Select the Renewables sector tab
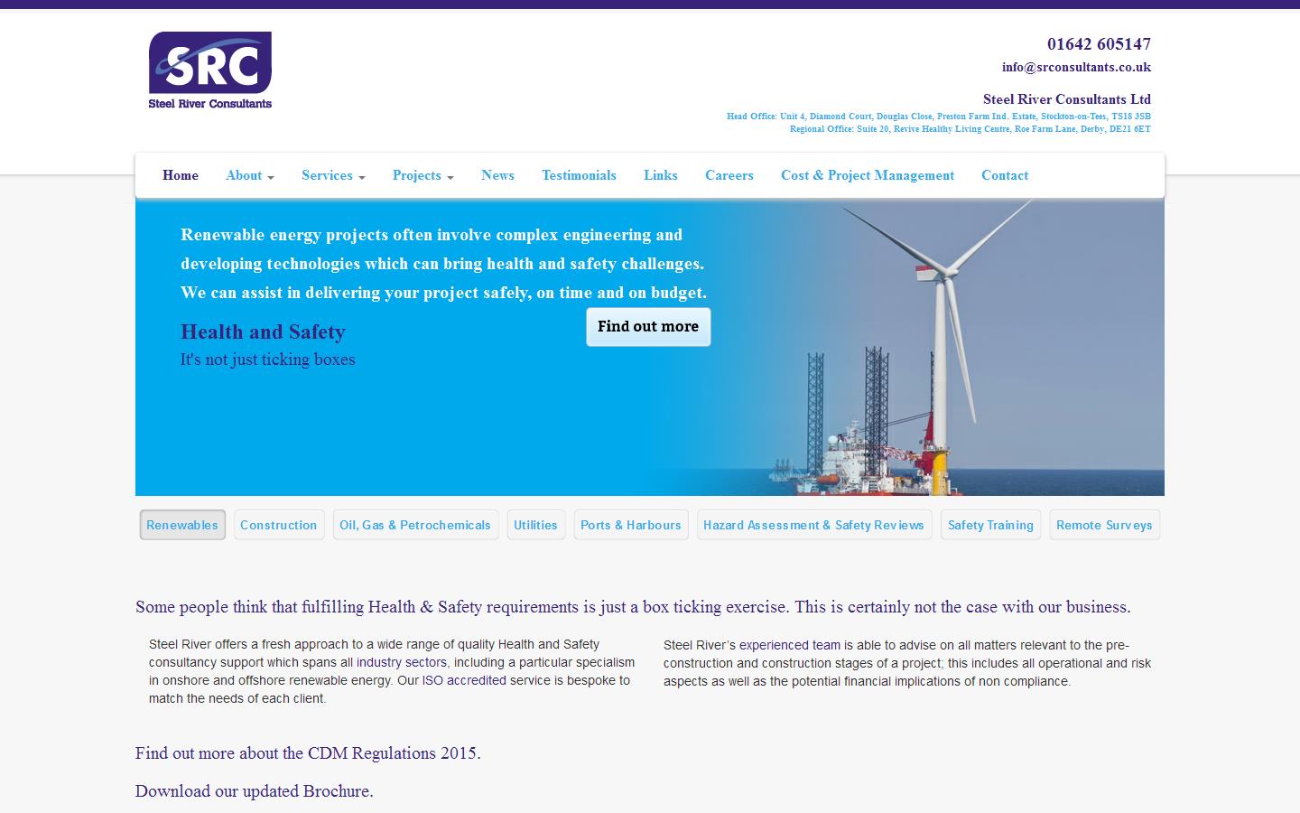This screenshot has height=813, width=1300. [x=182, y=525]
